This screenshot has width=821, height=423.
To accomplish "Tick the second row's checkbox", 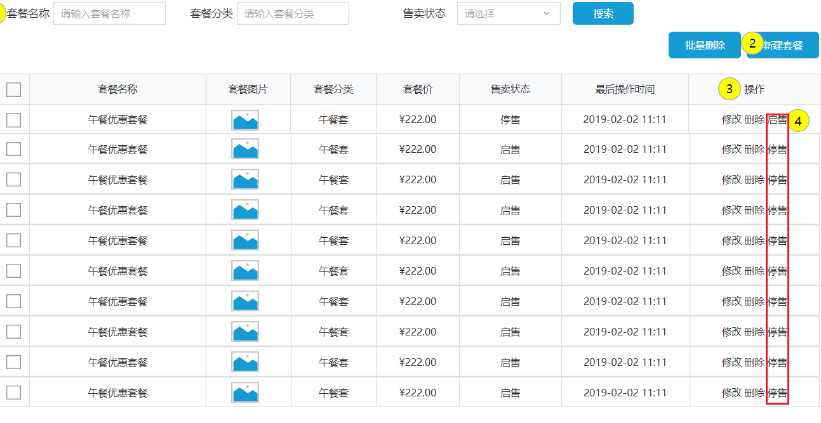I will (x=13, y=149).
